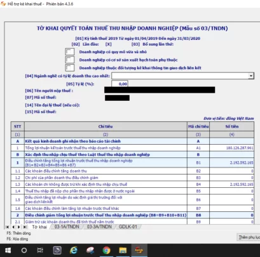Click 'Số tiền' column header

(231, 126)
